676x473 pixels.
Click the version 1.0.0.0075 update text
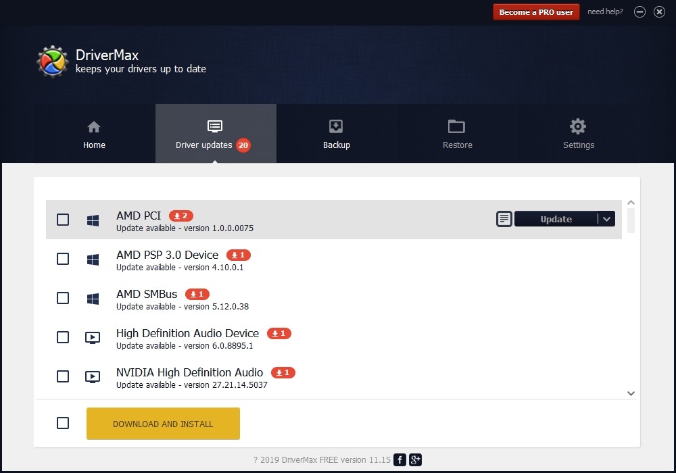tap(185, 228)
